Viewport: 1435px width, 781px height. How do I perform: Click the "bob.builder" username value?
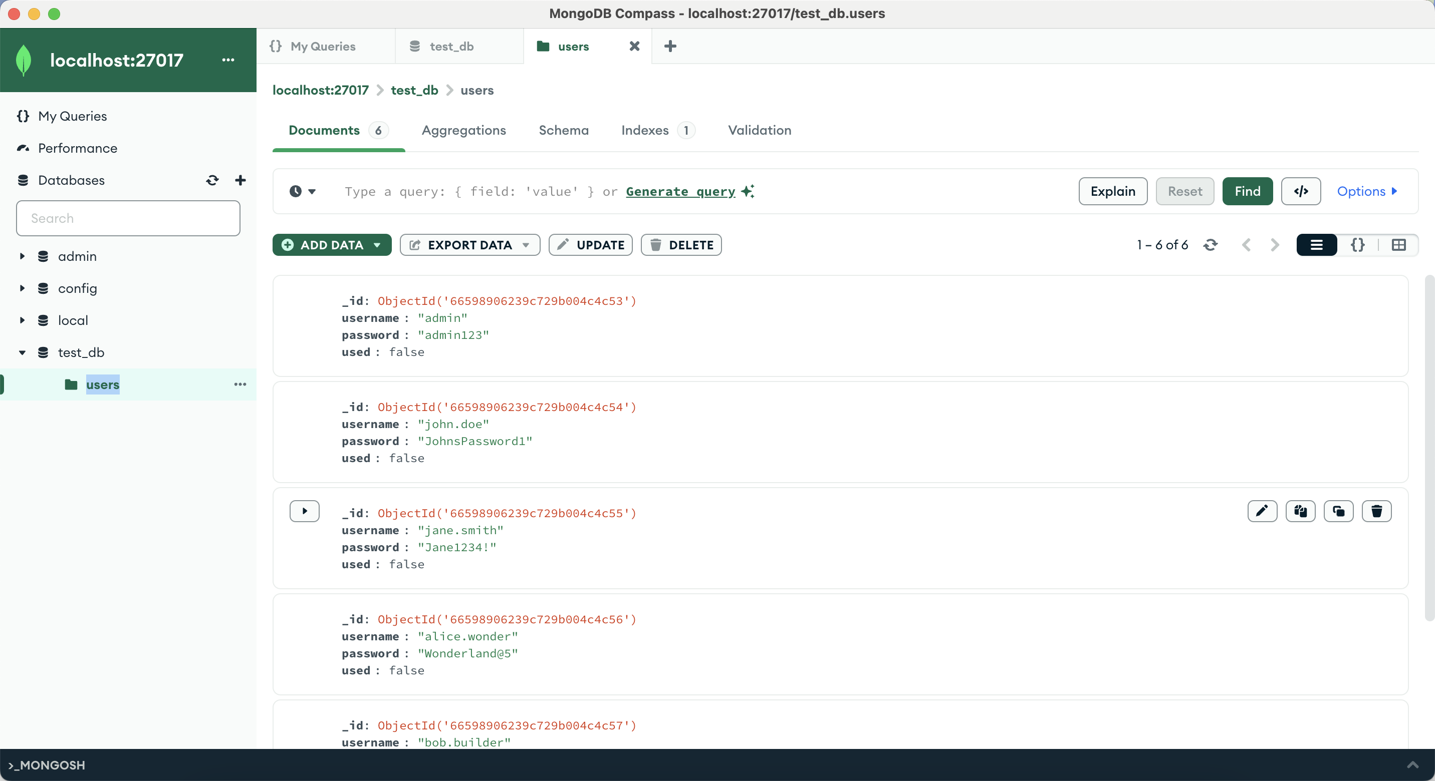[x=464, y=742]
